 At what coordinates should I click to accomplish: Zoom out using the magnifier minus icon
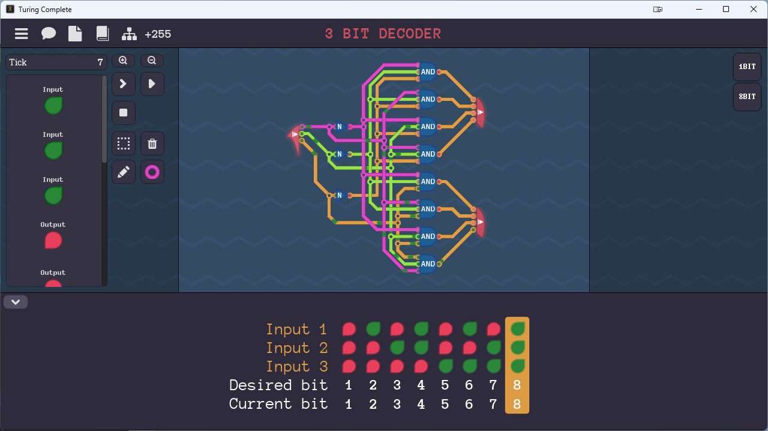pos(152,60)
